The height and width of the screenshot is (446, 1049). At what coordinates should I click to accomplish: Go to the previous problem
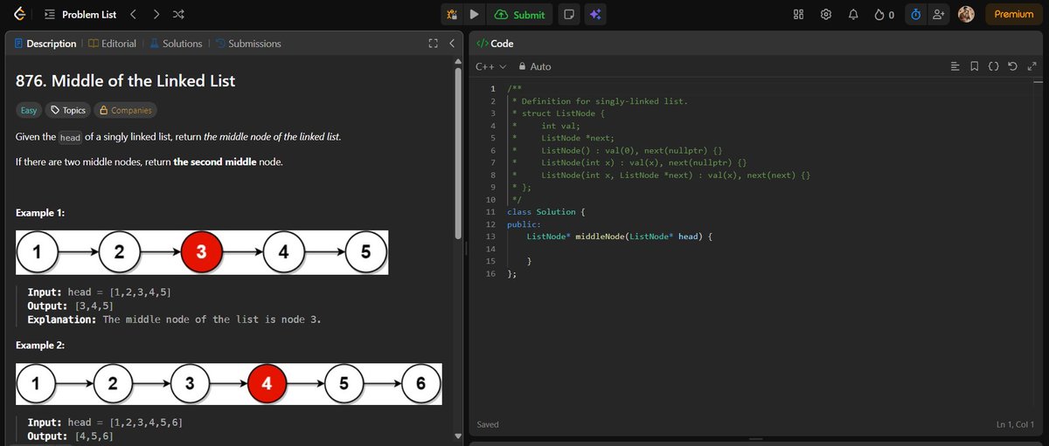click(x=133, y=14)
